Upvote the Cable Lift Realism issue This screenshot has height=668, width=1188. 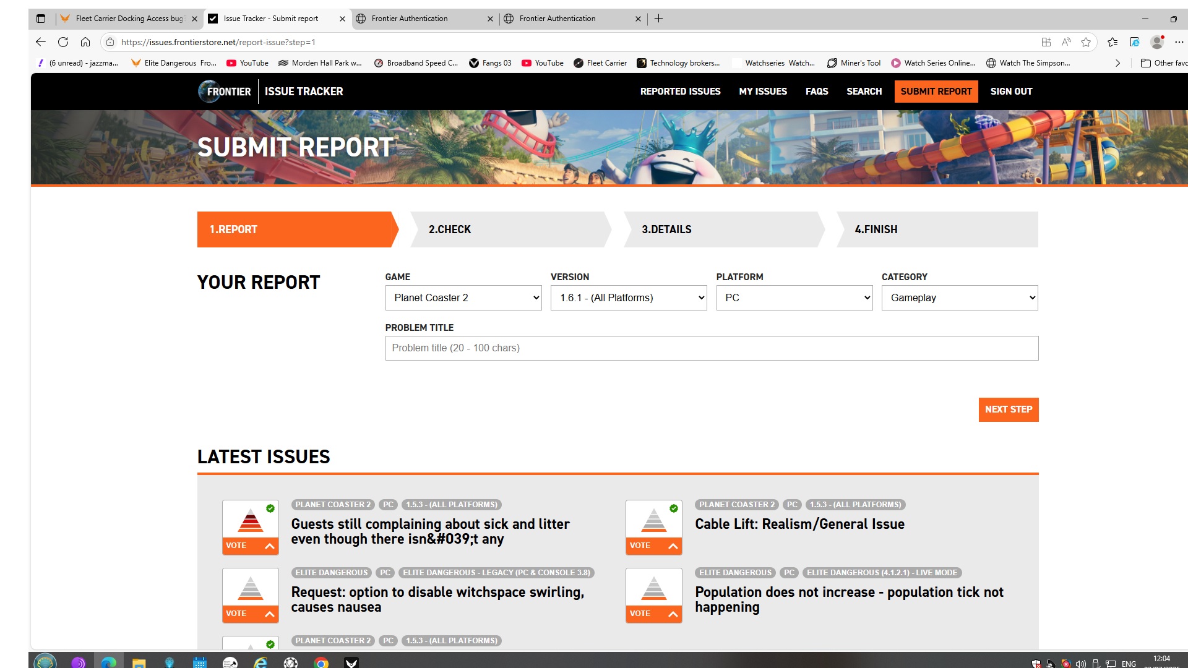coord(654,546)
